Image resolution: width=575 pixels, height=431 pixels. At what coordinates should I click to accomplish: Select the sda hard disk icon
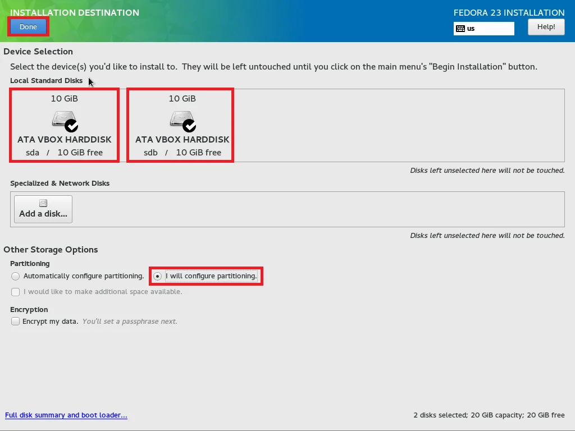65,121
